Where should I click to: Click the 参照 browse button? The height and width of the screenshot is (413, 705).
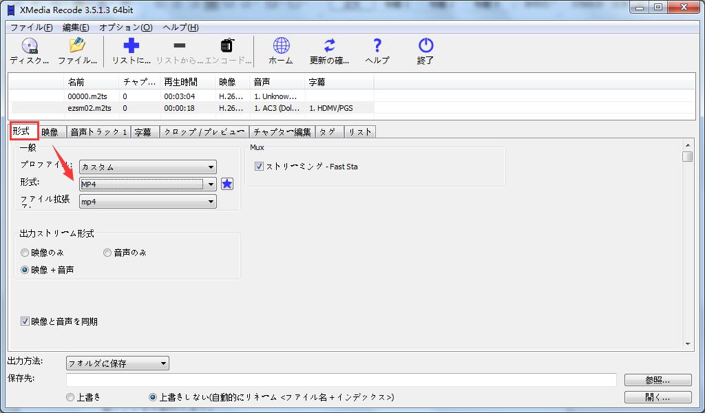click(657, 379)
